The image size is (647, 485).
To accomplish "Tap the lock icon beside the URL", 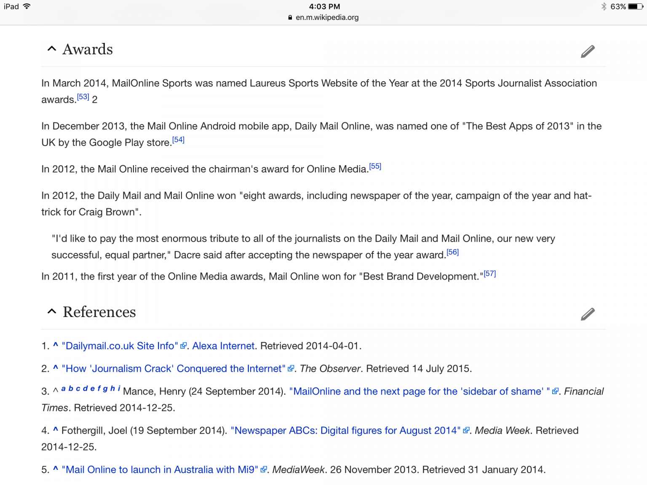I will pyautogui.click(x=290, y=17).
